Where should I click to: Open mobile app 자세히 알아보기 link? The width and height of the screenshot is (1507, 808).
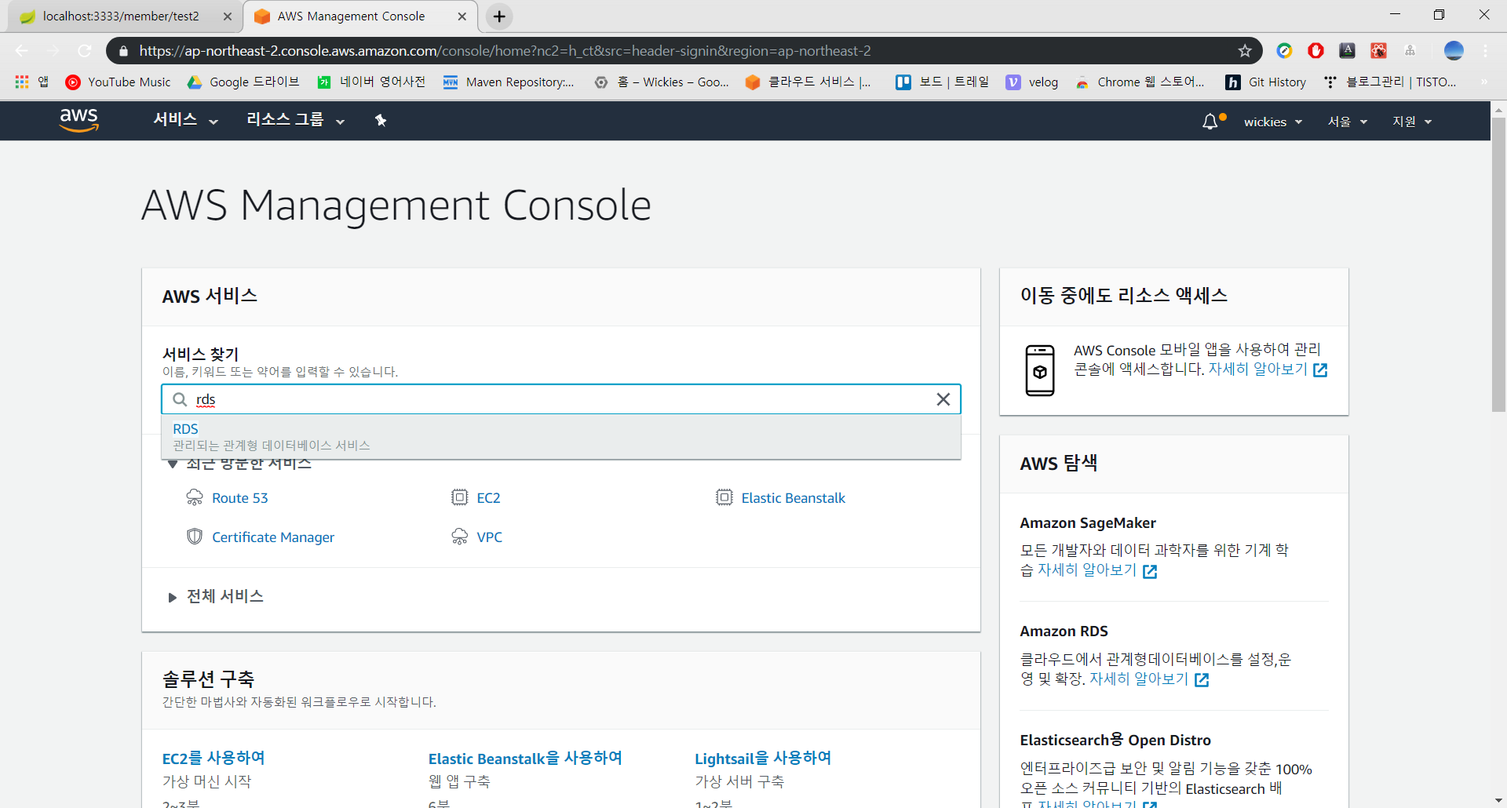click(x=1267, y=369)
